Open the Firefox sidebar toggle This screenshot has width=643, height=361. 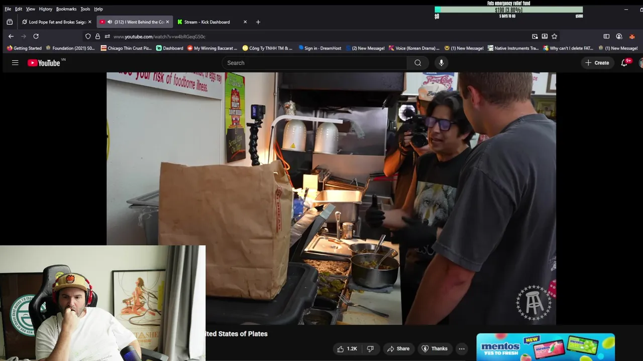tap(606, 37)
